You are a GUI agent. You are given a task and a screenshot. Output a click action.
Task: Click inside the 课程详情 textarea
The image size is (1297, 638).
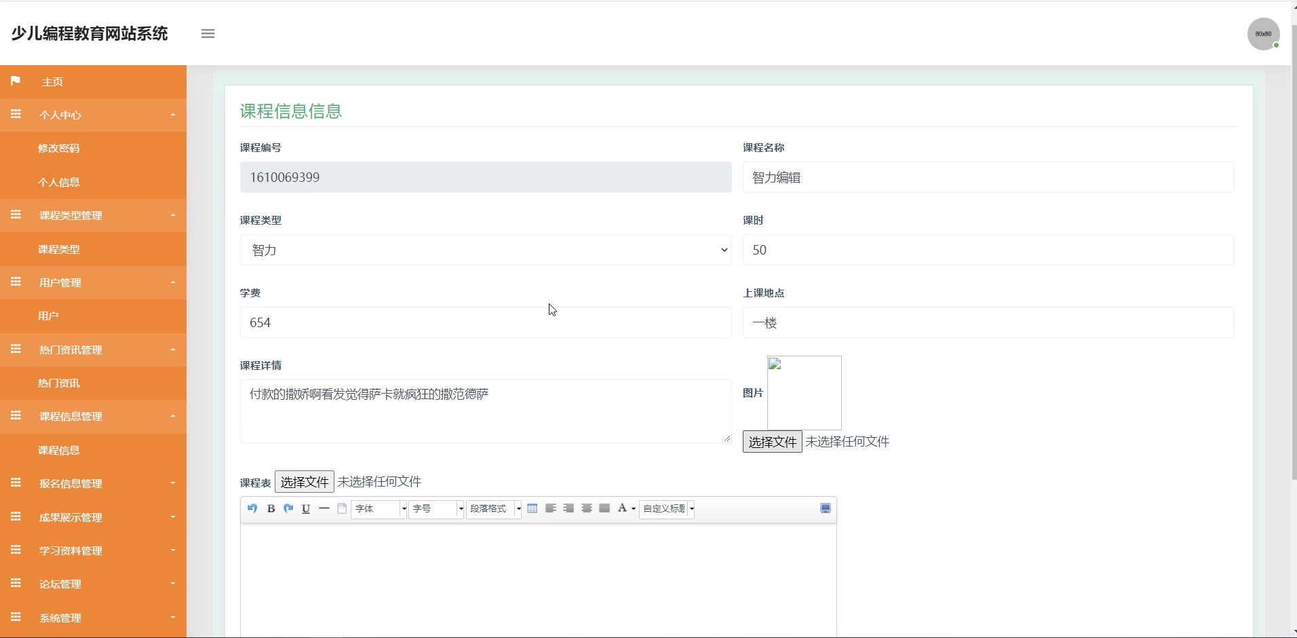click(486, 411)
